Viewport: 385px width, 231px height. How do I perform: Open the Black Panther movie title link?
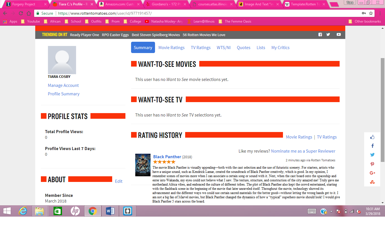pos(167,157)
